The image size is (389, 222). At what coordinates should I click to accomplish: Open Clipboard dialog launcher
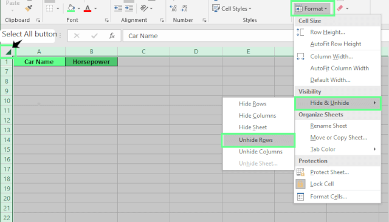click(x=38, y=20)
